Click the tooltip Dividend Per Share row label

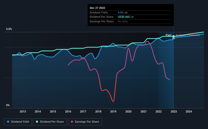pos(102,17)
